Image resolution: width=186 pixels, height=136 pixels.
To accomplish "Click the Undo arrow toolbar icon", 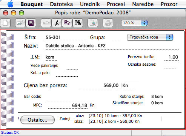I will 46,23.
